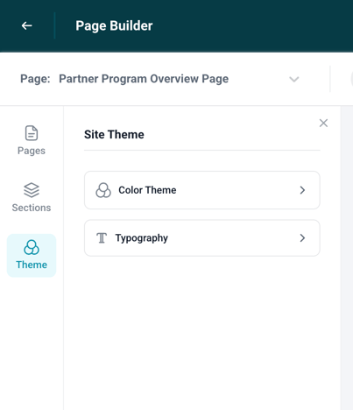This screenshot has width=353, height=410.
Task: Select the Sections stacked layers icon
Action: click(x=32, y=190)
